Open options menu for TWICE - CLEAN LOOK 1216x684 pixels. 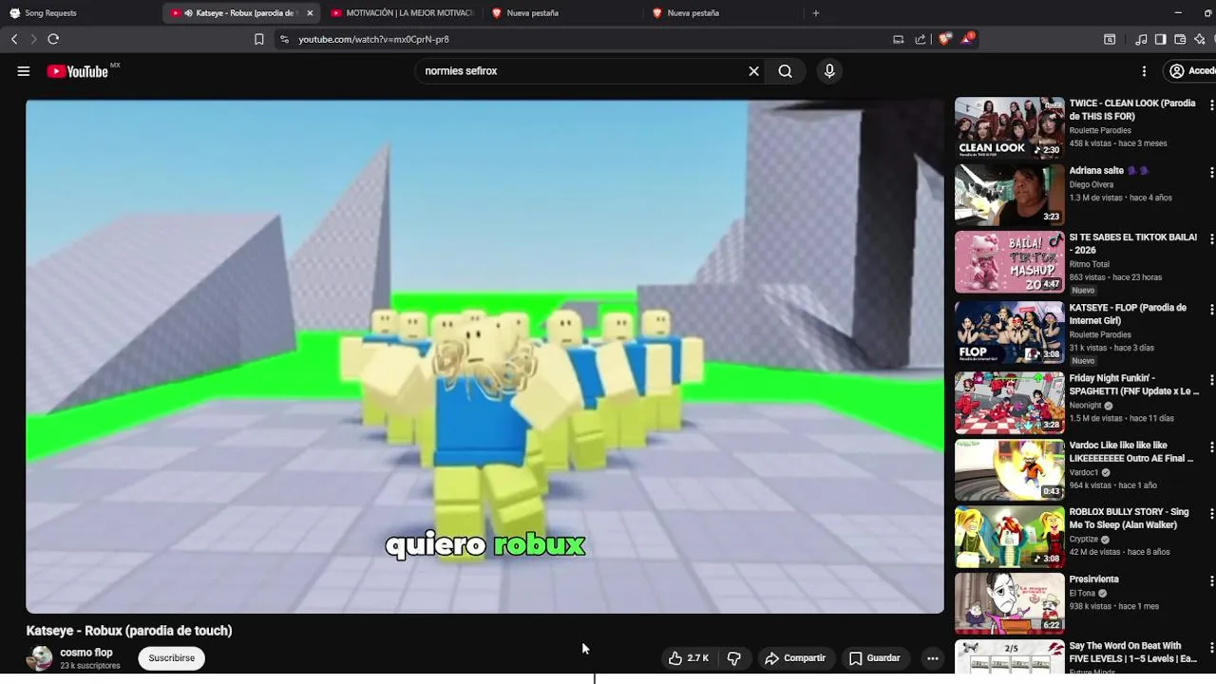1211,105
